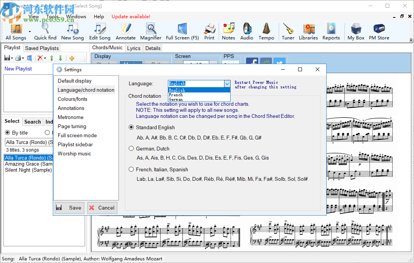
Task: Open Colours/fonts settings category
Action: coord(73,99)
